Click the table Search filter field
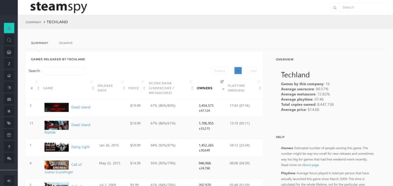This screenshot has width=393, height=186. [x=64, y=71]
